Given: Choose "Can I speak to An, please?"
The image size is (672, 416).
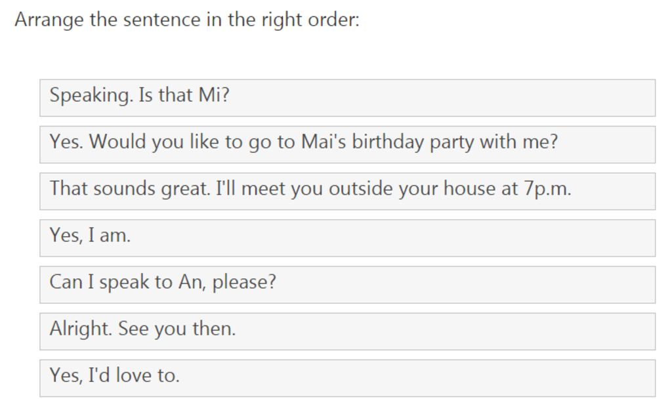Looking at the screenshot, I should click(348, 285).
